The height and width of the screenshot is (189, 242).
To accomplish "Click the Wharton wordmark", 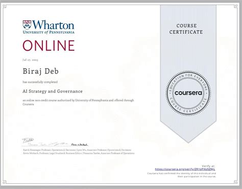I will (53, 25).
